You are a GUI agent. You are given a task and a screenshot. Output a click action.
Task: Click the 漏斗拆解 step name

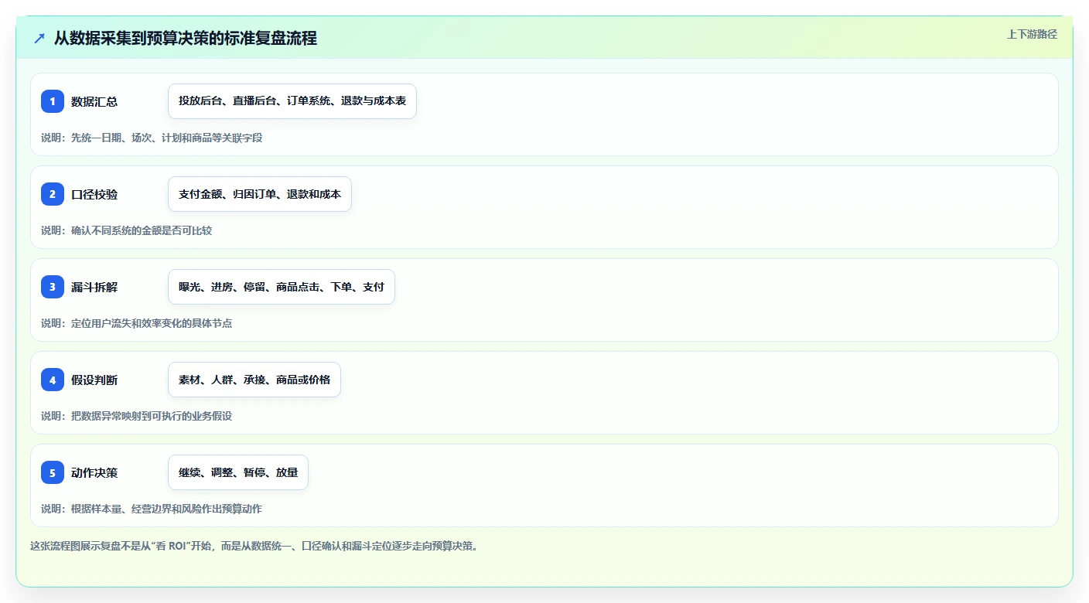click(94, 287)
